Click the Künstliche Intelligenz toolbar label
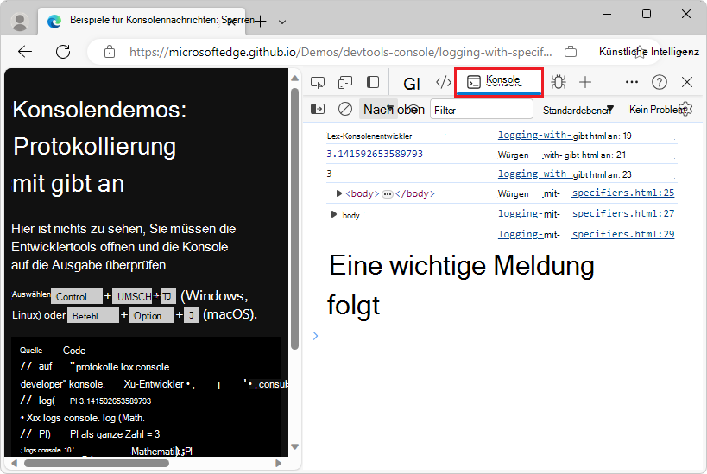 pos(649,52)
